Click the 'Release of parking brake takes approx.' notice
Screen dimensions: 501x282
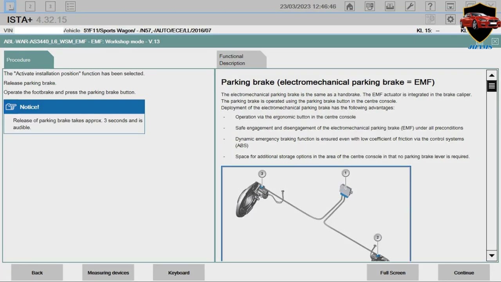(78, 124)
